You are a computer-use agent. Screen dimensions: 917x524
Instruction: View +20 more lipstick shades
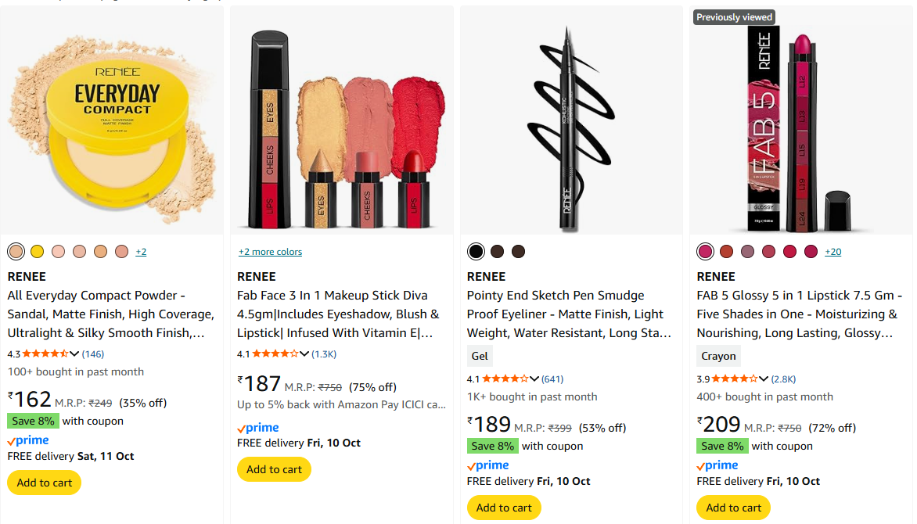[832, 252]
